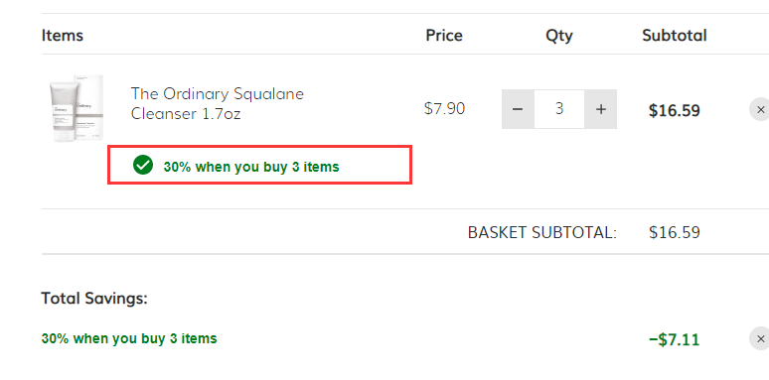
Task: Click the Items column header
Action: pos(63,36)
